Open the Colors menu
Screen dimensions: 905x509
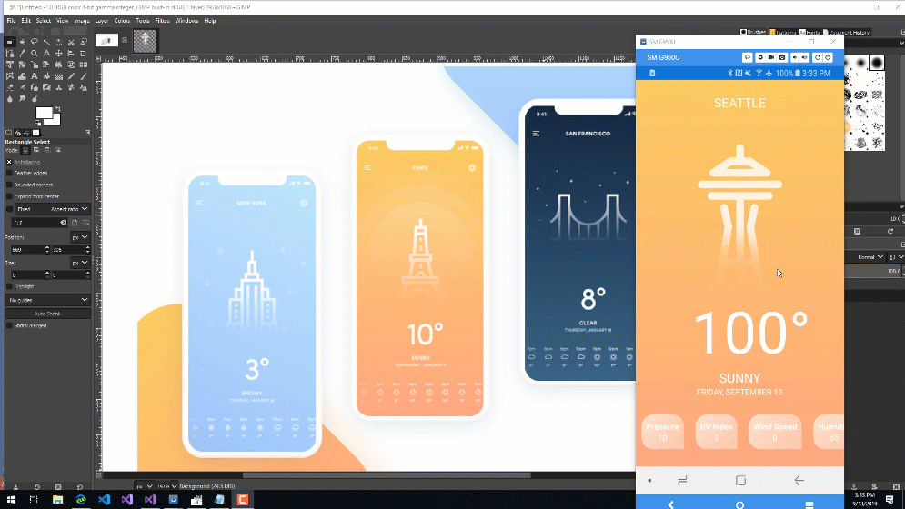(122, 21)
